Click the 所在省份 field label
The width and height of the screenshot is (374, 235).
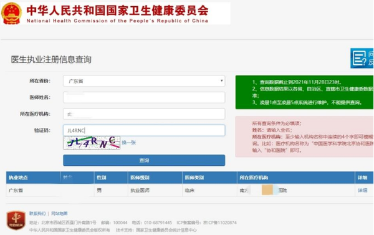pos(40,81)
